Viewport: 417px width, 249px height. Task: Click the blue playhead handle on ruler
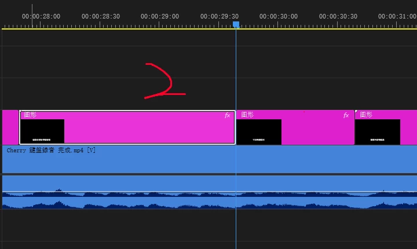click(236, 25)
